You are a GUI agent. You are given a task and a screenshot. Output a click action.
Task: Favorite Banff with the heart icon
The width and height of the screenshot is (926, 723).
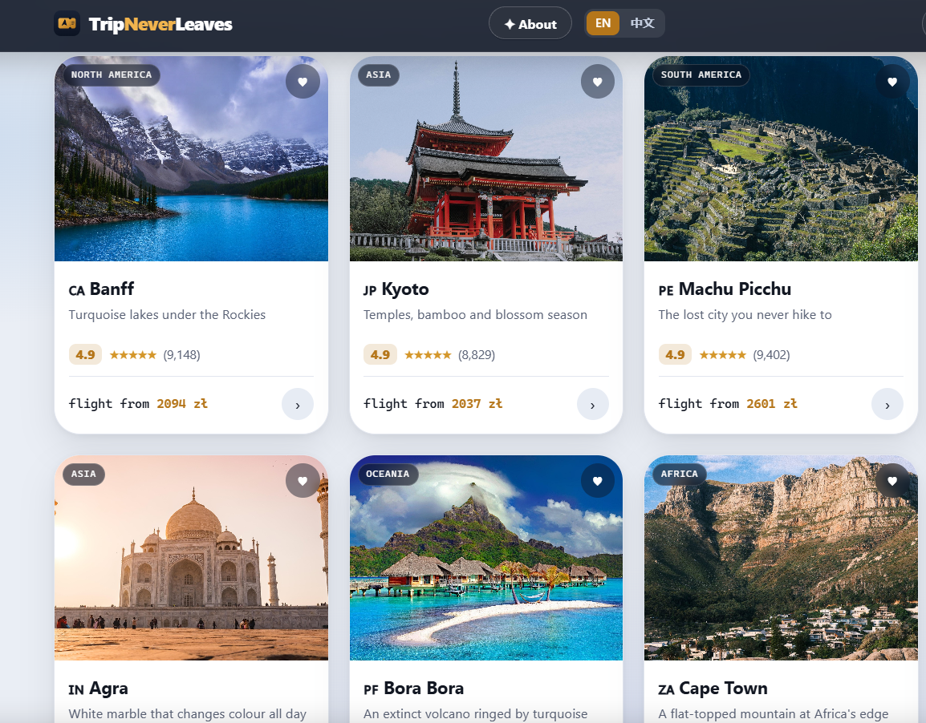click(303, 82)
